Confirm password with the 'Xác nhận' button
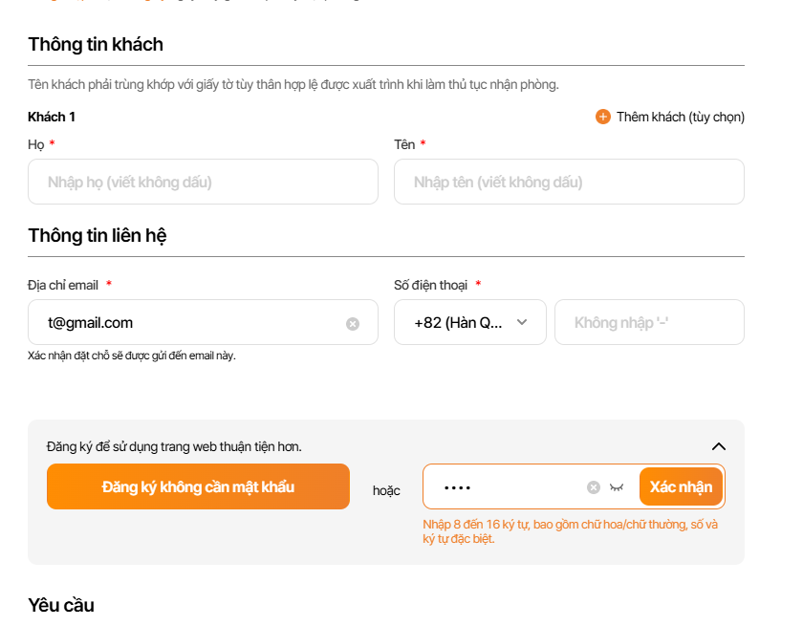This screenshot has height=626, width=803. coord(681,486)
